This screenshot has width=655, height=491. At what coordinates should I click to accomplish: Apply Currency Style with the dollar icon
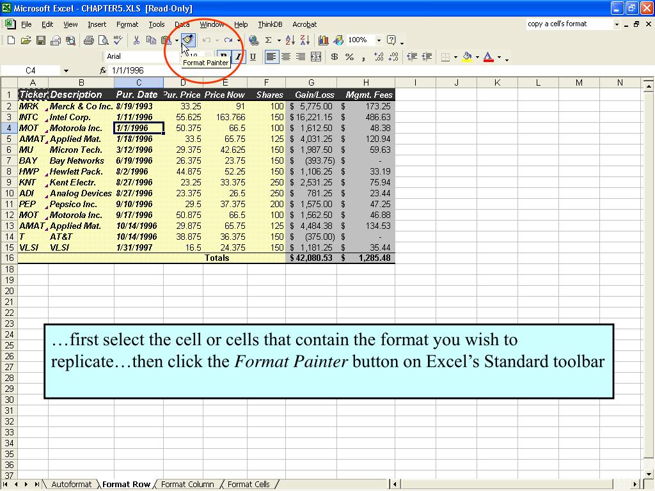(334, 57)
